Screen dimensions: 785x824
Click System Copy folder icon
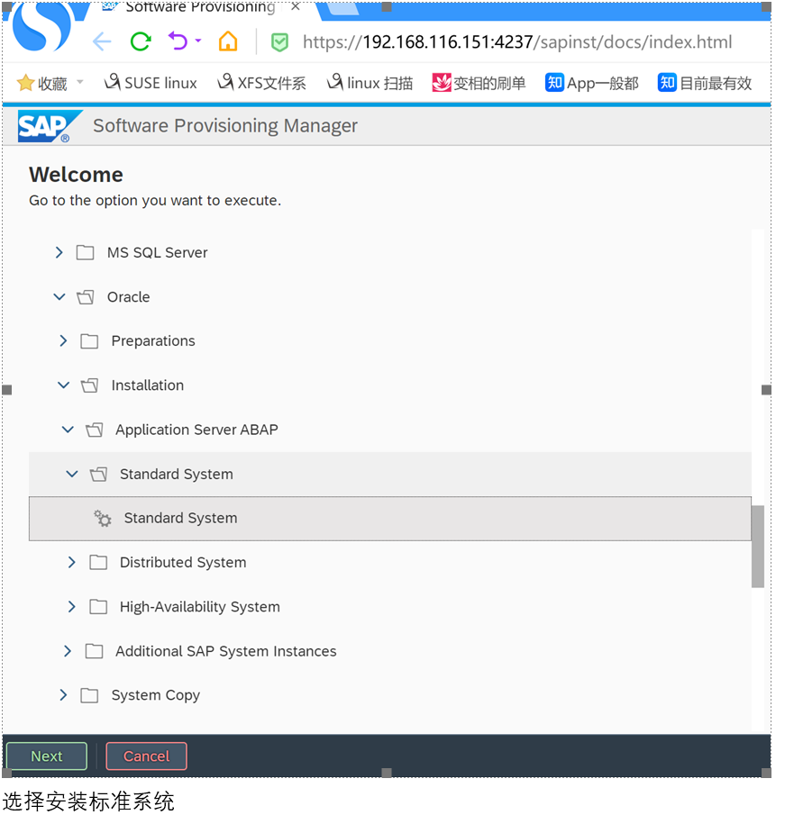(89, 696)
